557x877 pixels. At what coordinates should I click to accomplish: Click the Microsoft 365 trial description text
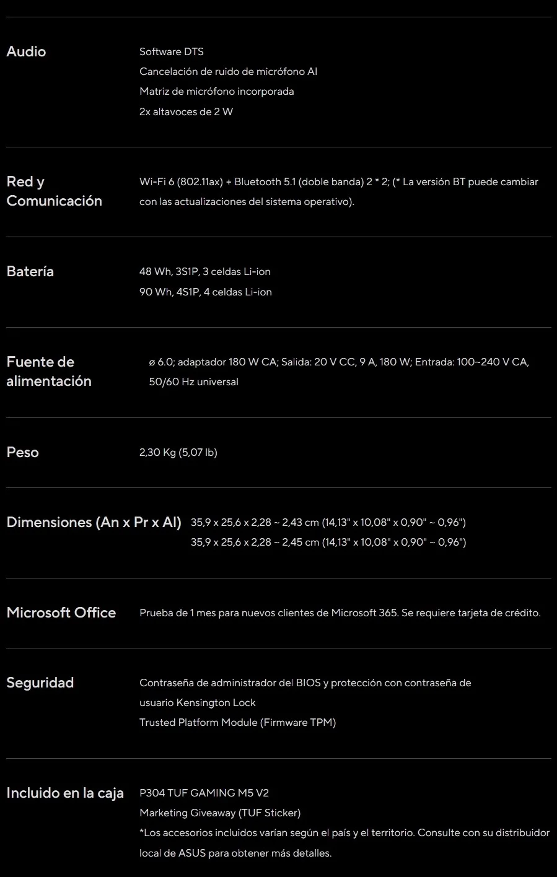[340, 613]
